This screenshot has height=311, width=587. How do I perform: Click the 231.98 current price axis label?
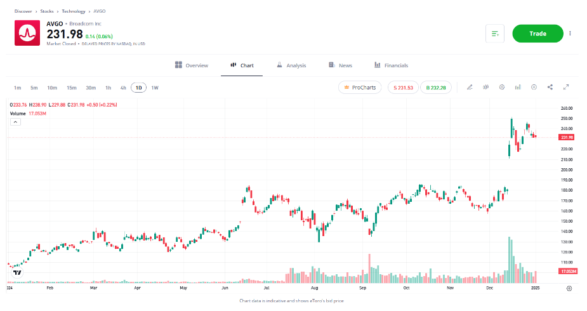[x=567, y=137]
